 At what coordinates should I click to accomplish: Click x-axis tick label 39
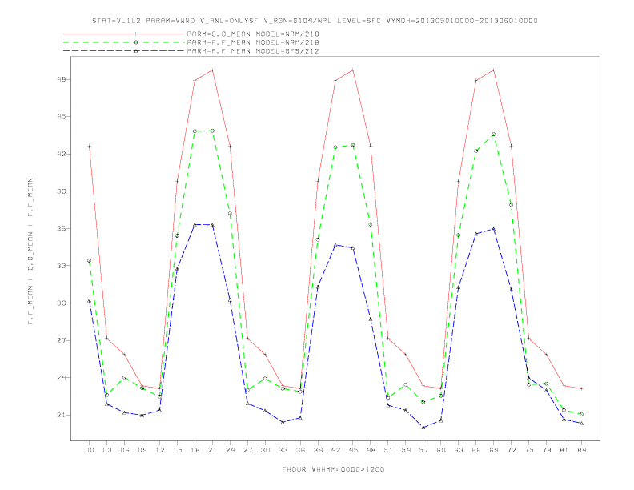[318, 450]
